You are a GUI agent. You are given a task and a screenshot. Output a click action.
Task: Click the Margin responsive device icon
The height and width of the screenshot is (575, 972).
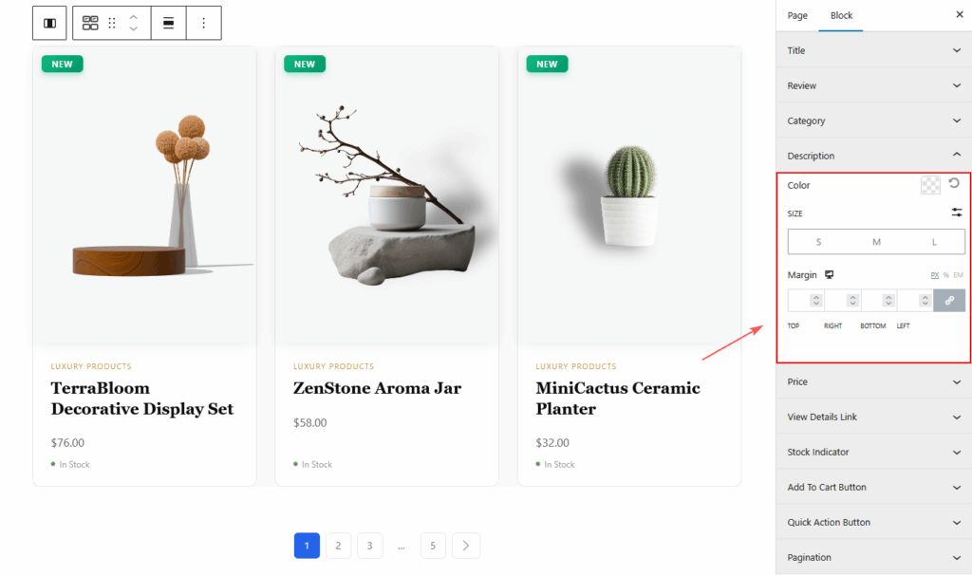(x=830, y=274)
